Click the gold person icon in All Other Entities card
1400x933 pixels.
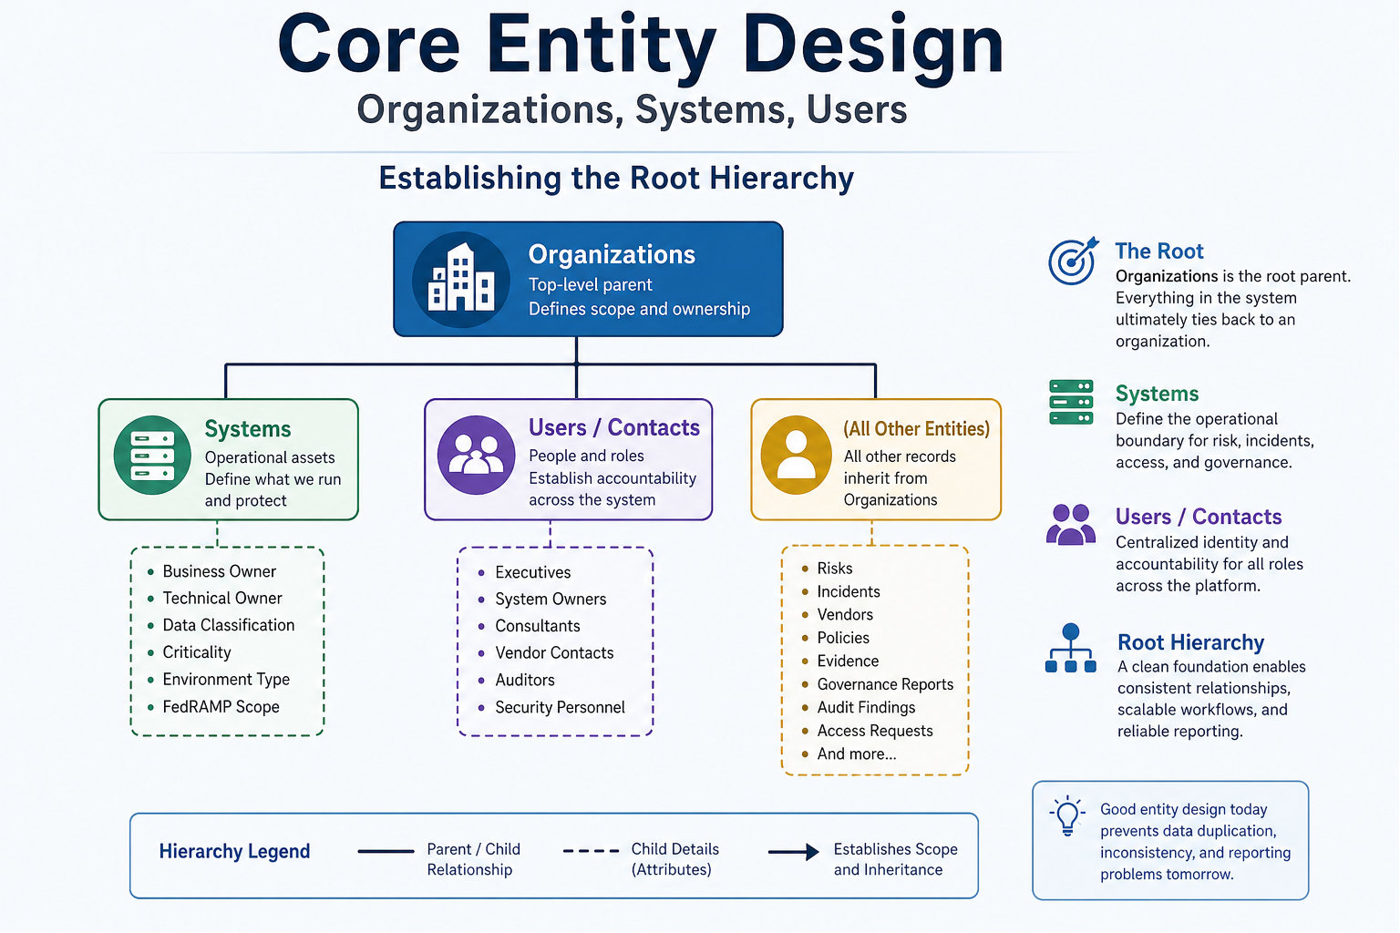[x=796, y=455]
